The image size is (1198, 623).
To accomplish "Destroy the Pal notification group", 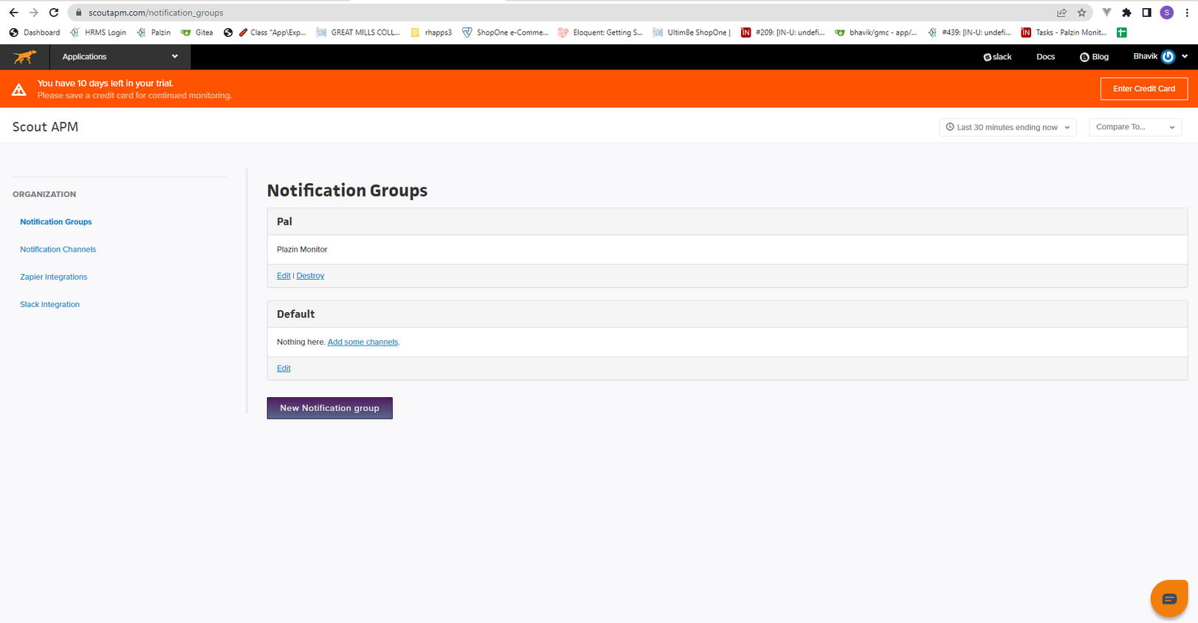I will [310, 275].
